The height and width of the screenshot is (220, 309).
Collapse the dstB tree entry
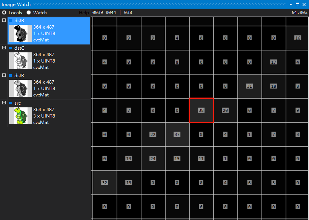click(x=4, y=21)
